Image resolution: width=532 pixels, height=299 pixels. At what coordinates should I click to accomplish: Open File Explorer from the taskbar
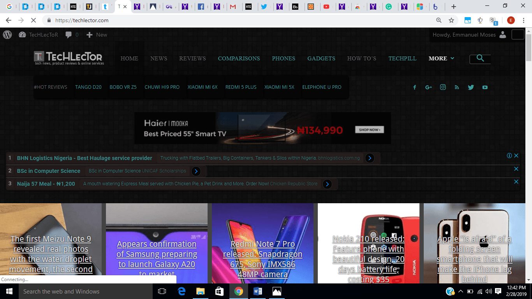(x=200, y=291)
